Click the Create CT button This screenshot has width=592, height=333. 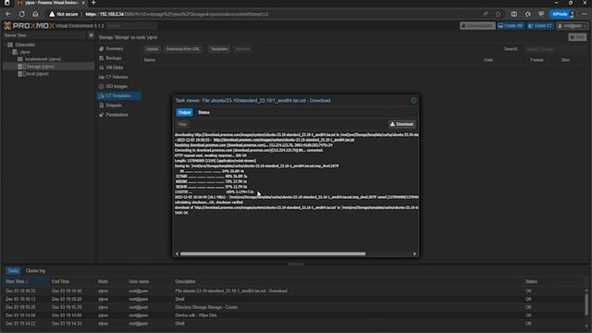coord(540,26)
